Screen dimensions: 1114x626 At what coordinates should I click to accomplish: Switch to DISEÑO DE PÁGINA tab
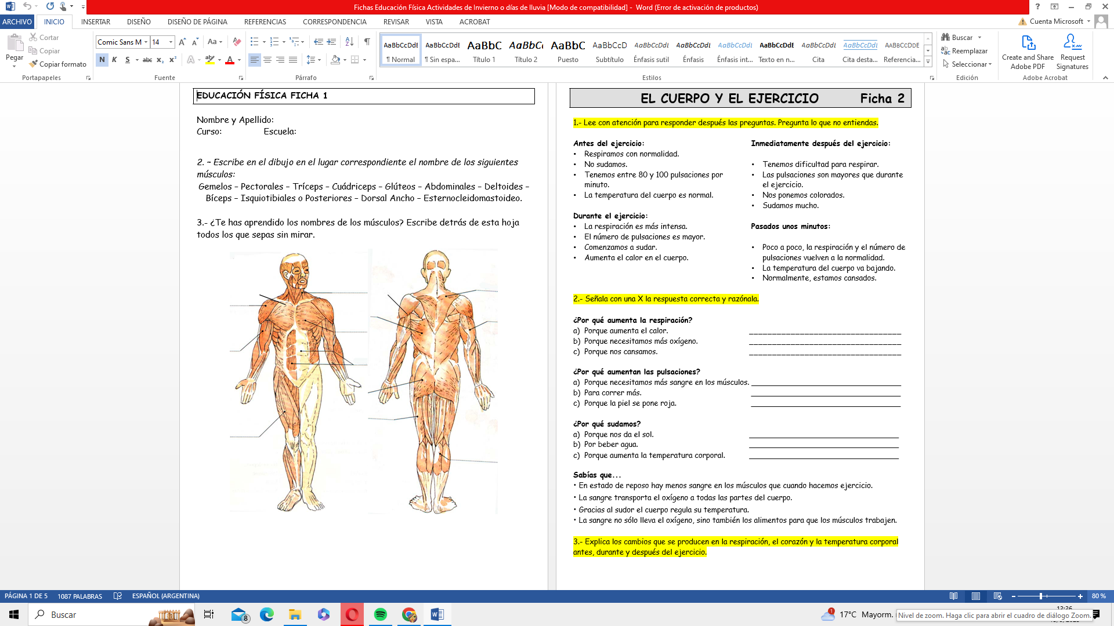(x=197, y=21)
